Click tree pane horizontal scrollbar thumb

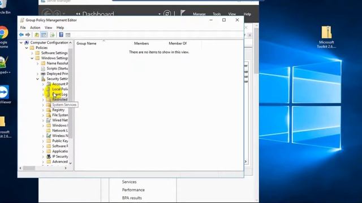(29, 168)
